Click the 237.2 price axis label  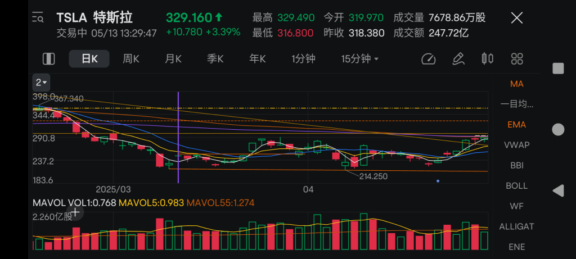[x=43, y=161]
